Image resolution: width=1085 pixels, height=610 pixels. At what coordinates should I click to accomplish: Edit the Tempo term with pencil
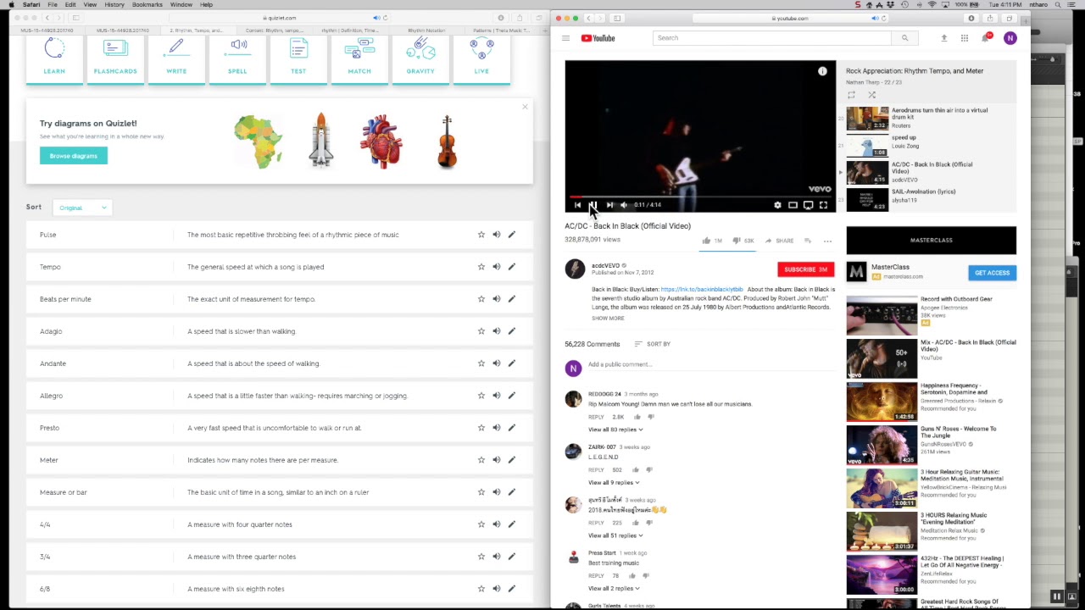pyautogui.click(x=511, y=267)
